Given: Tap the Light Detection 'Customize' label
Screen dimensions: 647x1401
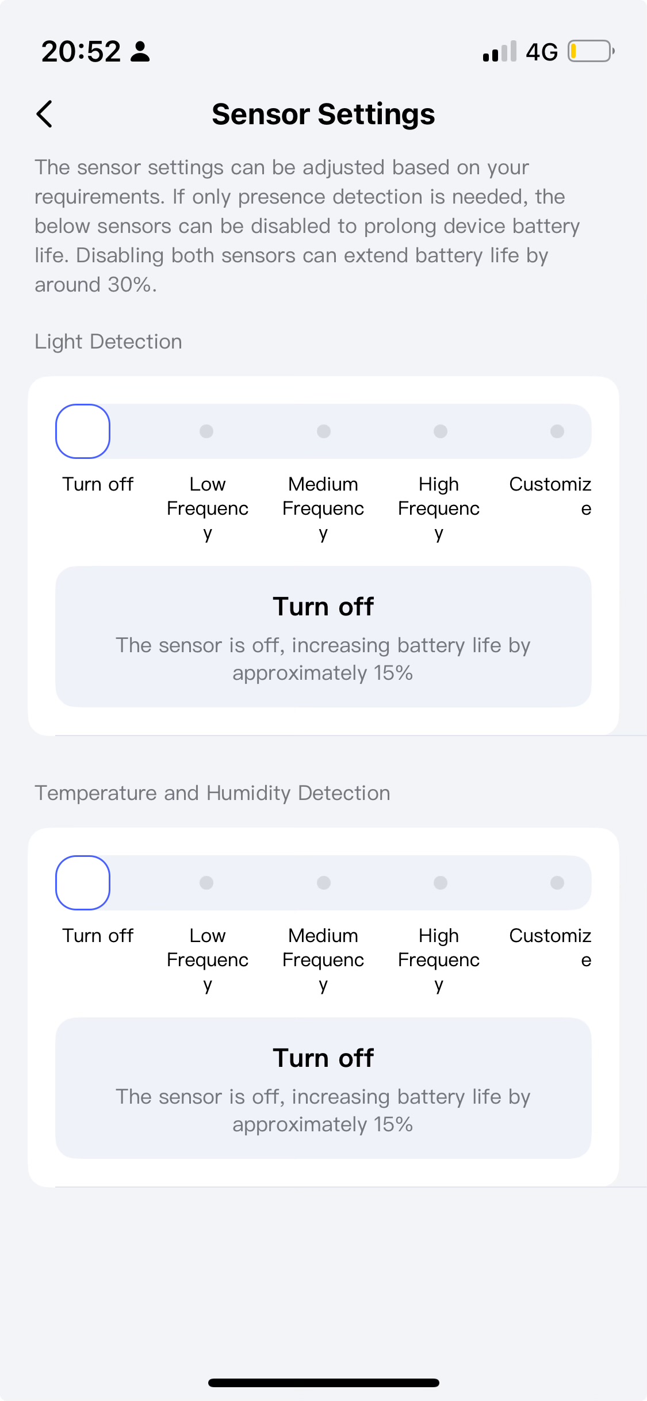Looking at the screenshot, I should [550, 496].
